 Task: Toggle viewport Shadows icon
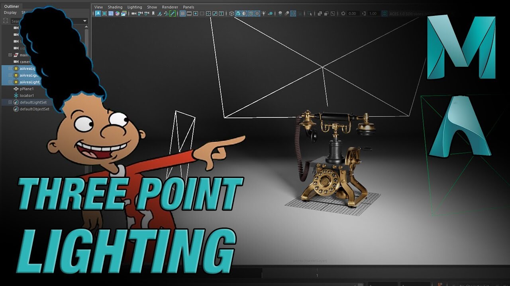(270, 14)
